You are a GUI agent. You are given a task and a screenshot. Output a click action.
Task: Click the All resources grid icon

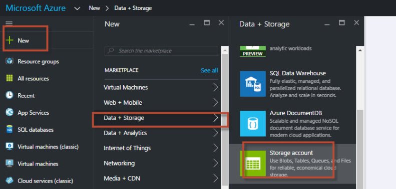click(x=10, y=78)
